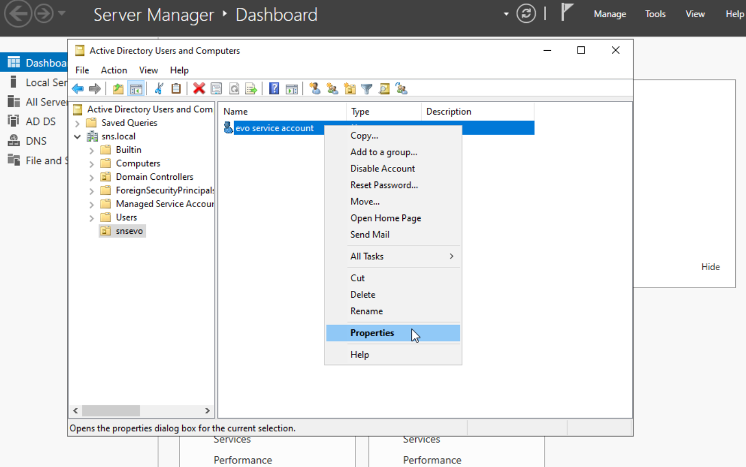
Task: Open the Server Manager Tools menu
Action: [655, 14]
